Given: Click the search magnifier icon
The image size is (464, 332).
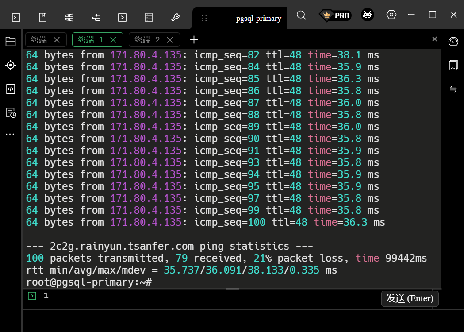Looking at the screenshot, I should 301,15.
